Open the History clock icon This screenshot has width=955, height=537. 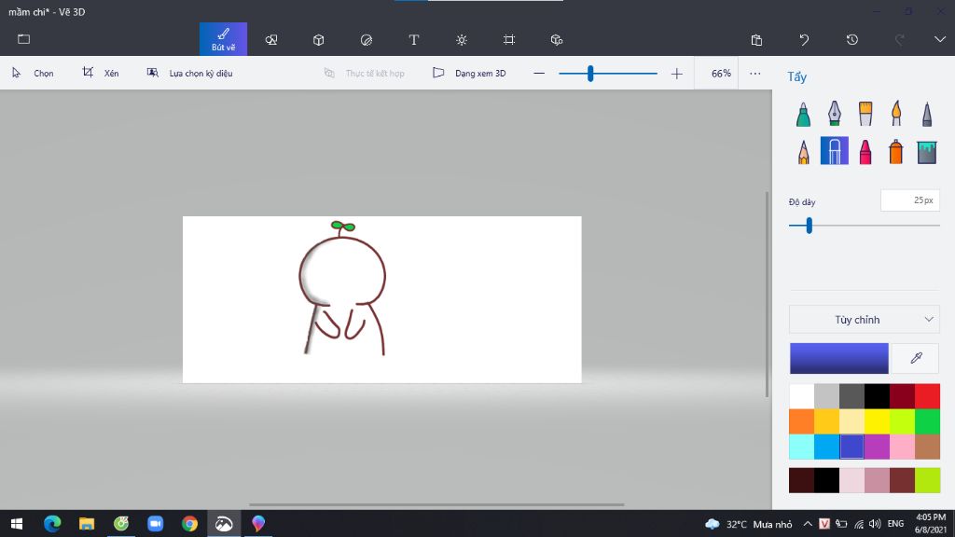pos(852,39)
